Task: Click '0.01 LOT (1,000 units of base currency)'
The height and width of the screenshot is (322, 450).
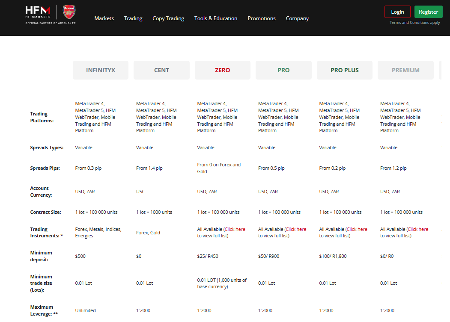Action: (x=222, y=283)
